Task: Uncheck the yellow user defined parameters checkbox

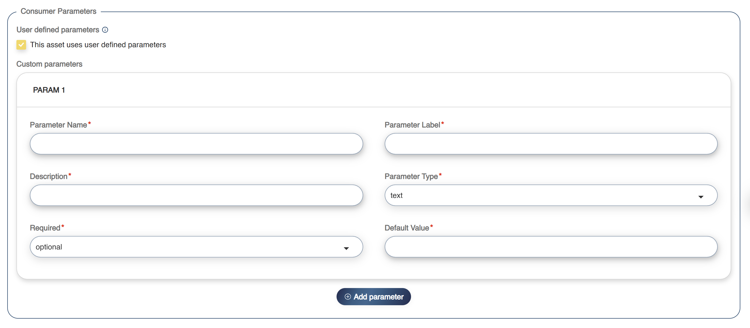Action: [x=21, y=45]
